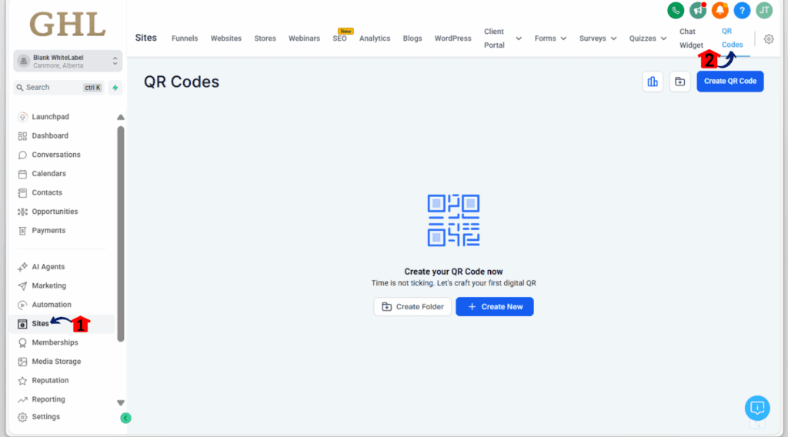Open the megaphone announcements icon

tap(698, 10)
